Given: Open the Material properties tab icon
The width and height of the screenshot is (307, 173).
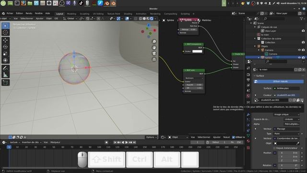Looking at the screenshot, I should [x=248, y=141].
